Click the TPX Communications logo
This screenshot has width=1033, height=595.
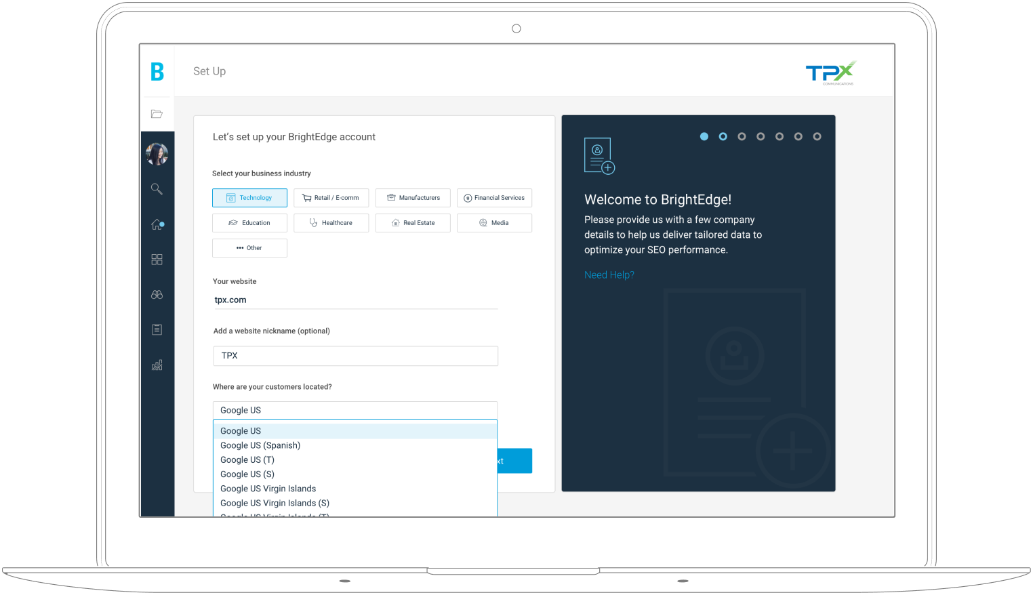click(x=831, y=73)
